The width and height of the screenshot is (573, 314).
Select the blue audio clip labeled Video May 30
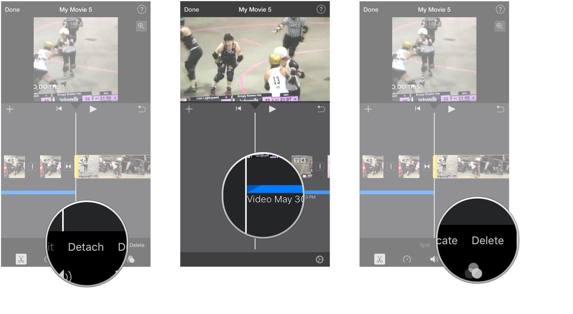[275, 189]
